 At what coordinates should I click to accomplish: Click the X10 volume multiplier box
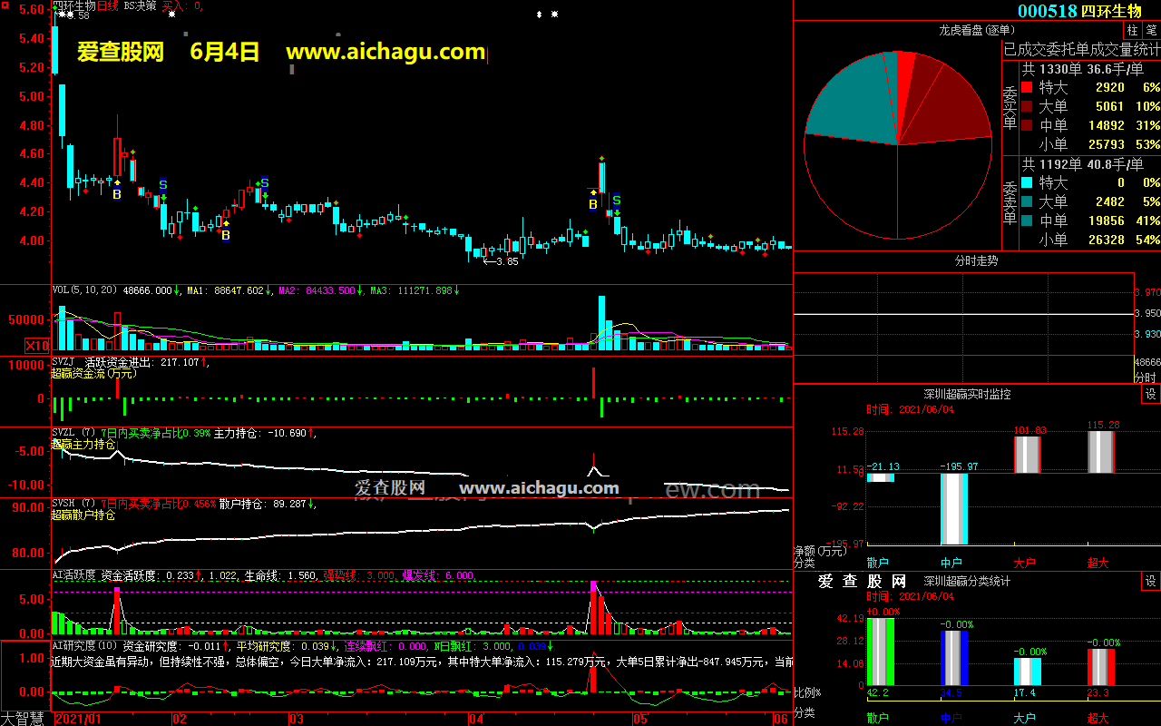[37, 345]
